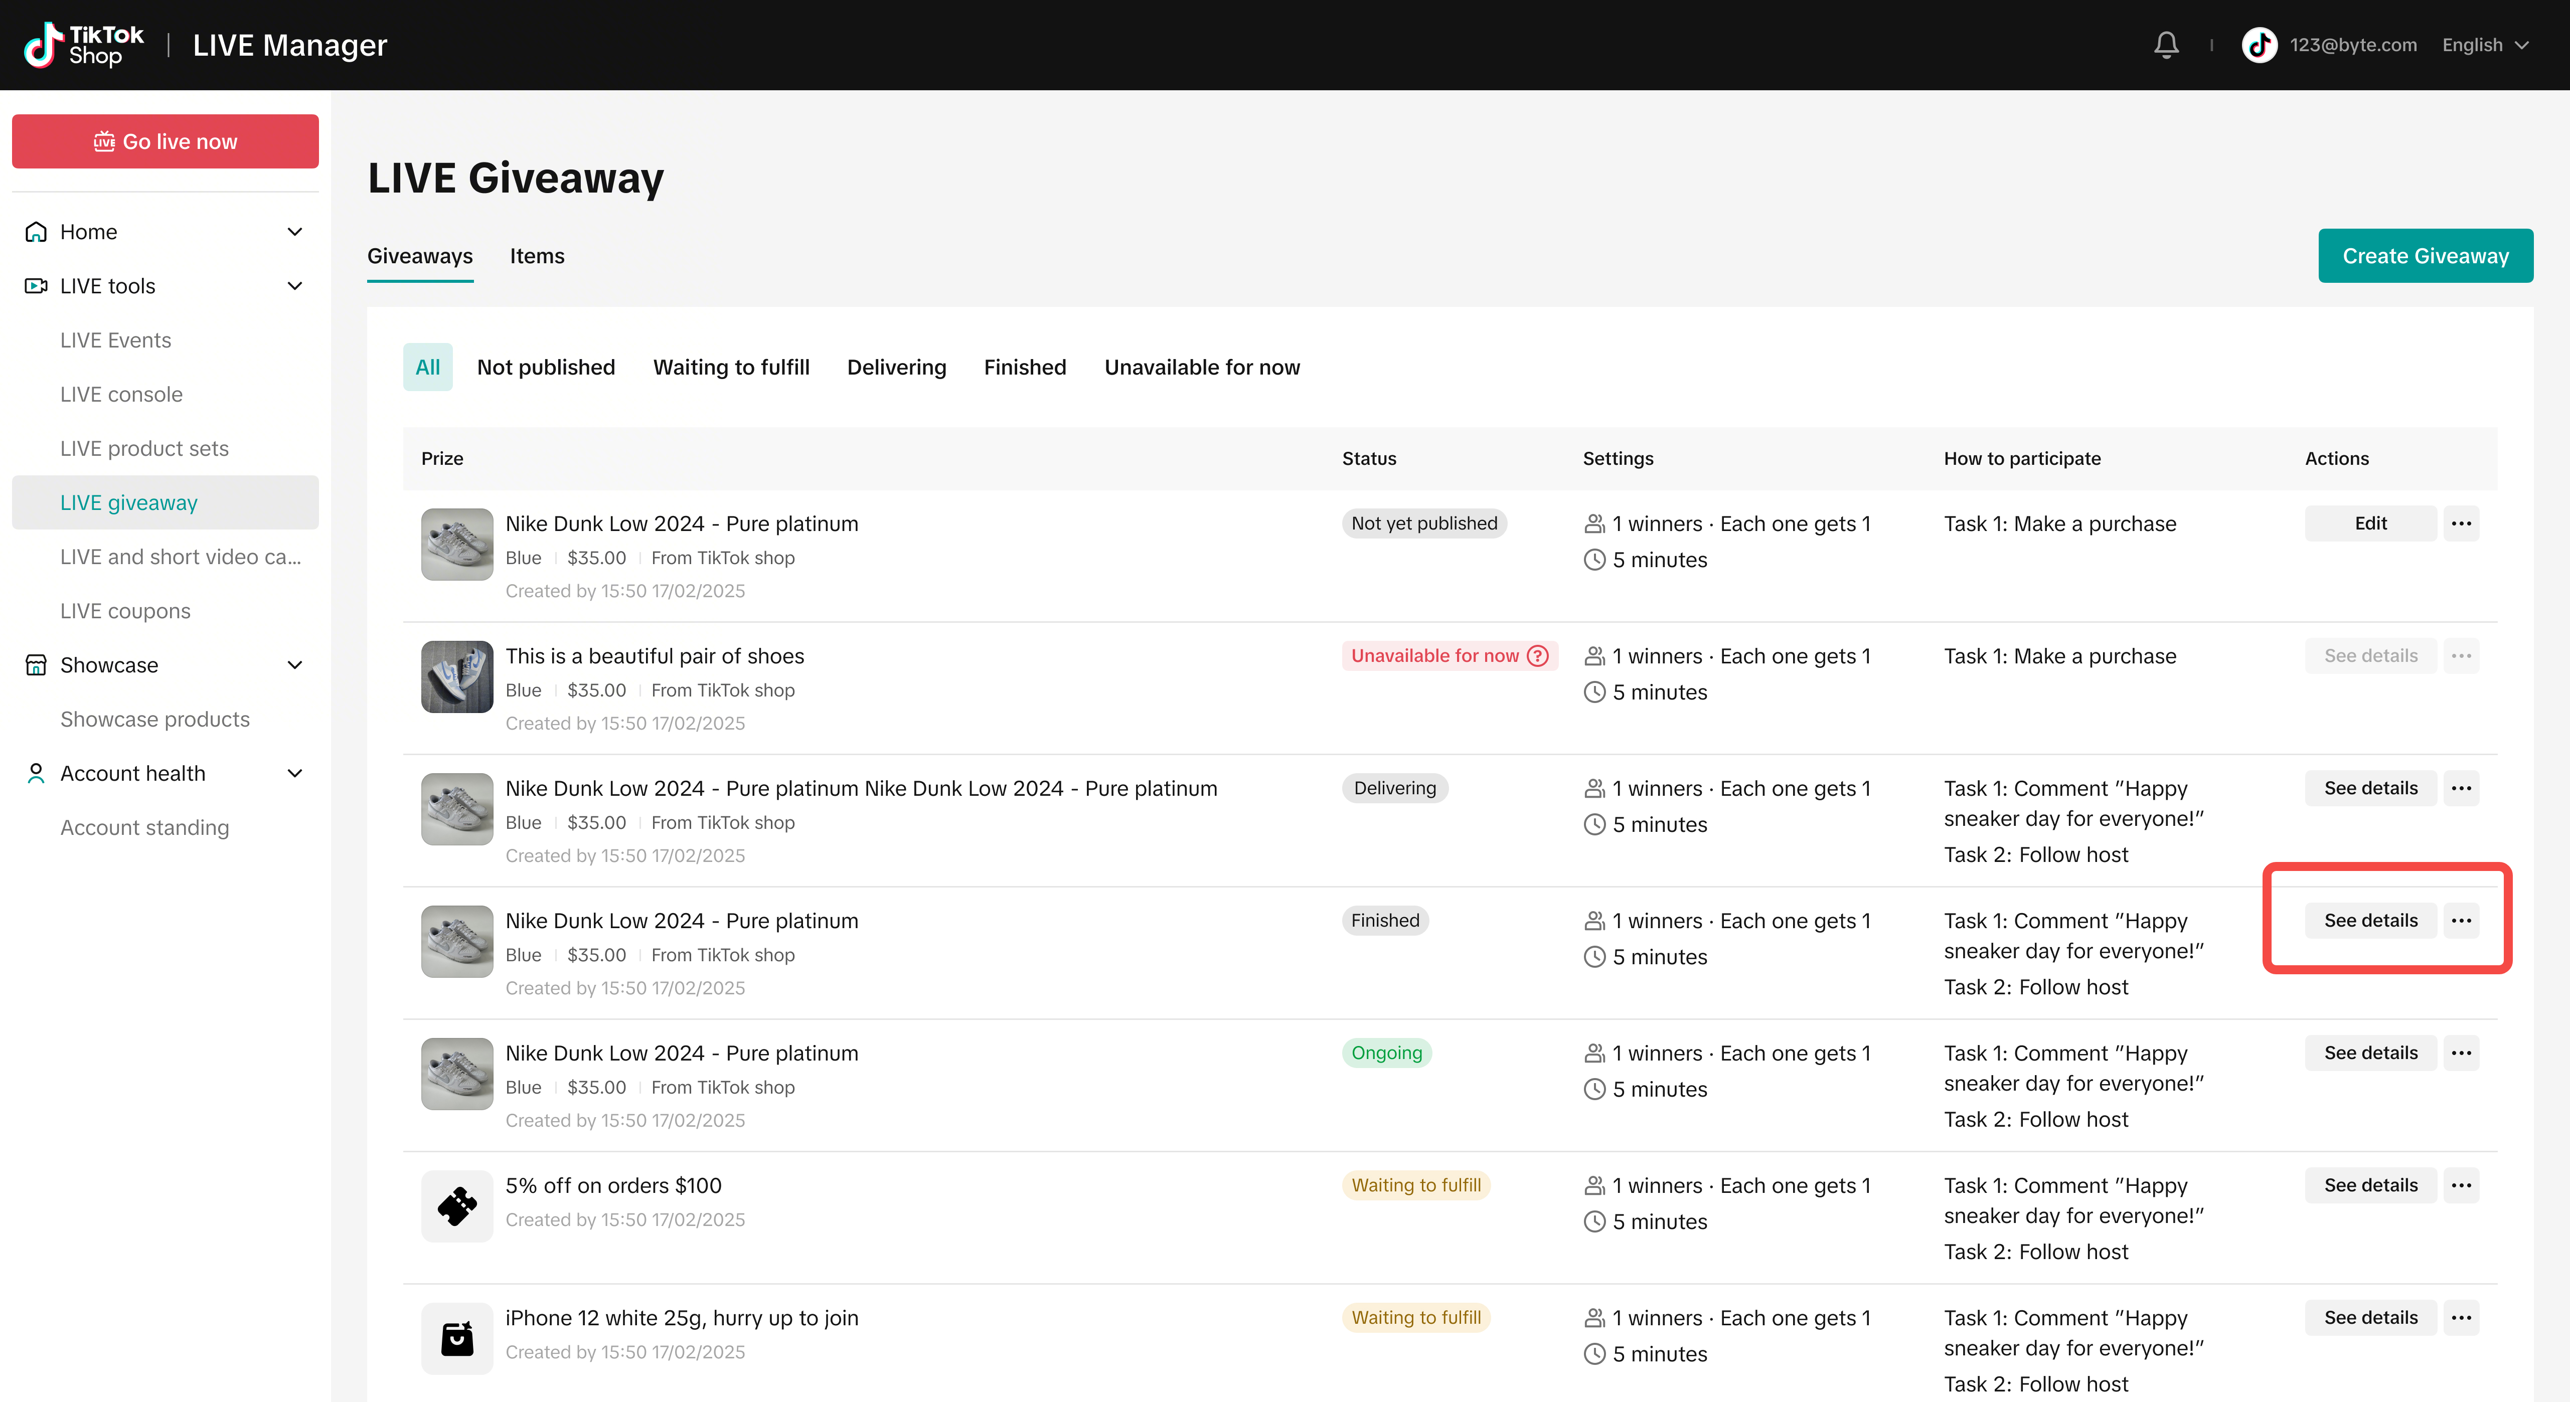
Task: Click the Delivering status badge
Action: pyautogui.click(x=1395, y=789)
